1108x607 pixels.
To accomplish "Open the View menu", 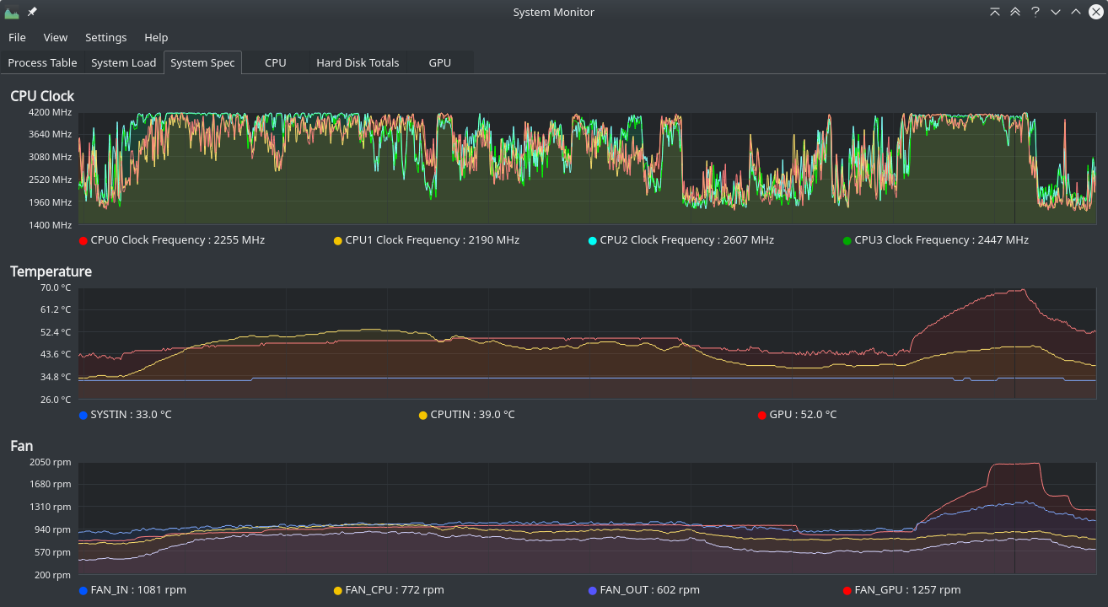I will pos(56,37).
